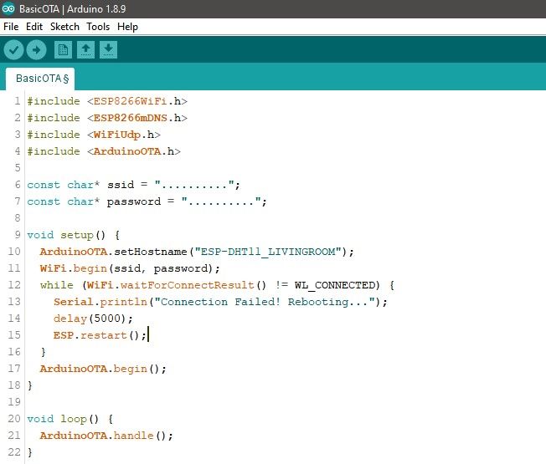Click the Open sketch up-arrow icon
Viewport: 546px width, 464px height.
[85, 49]
